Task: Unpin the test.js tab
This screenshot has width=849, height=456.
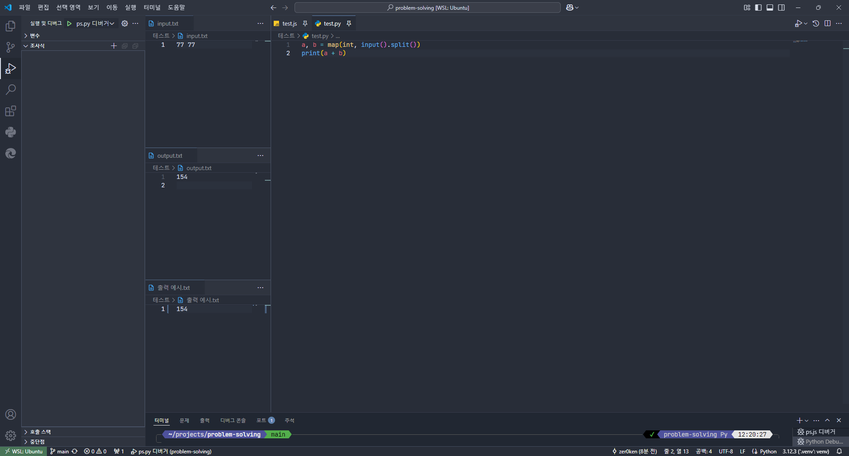Action: pyautogui.click(x=305, y=23)
